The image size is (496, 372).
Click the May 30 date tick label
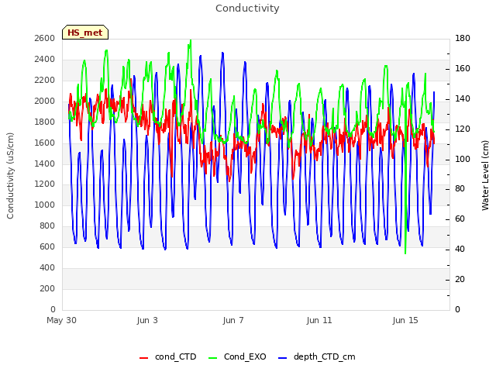point(61,320)
